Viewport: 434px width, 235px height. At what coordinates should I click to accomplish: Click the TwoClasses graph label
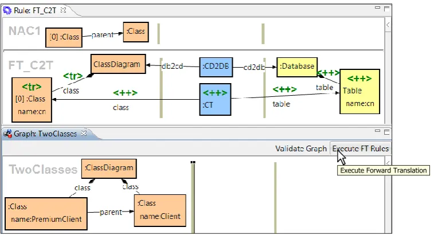pos(43,170)
